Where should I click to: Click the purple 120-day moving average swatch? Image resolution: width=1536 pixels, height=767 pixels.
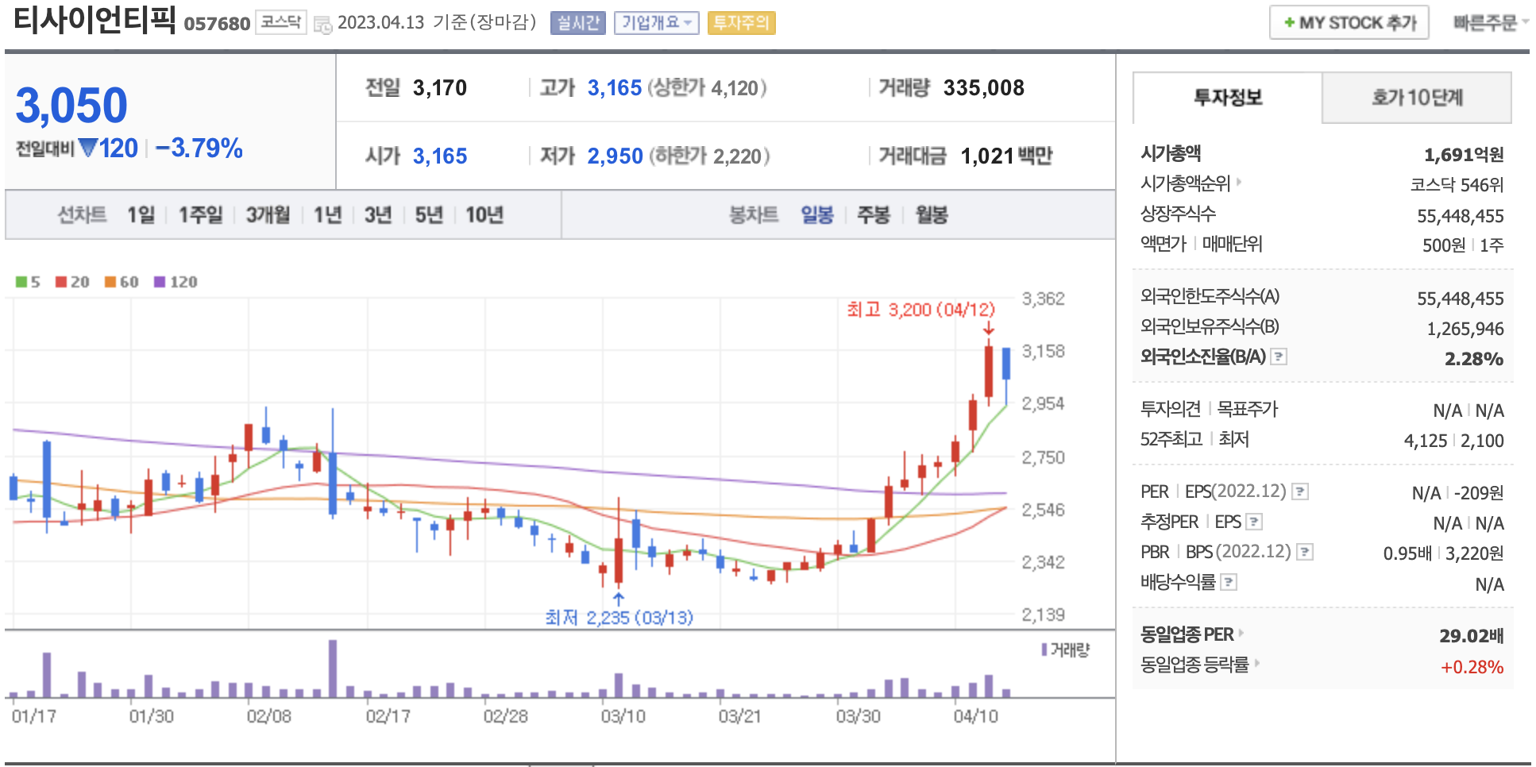[160, 282]
